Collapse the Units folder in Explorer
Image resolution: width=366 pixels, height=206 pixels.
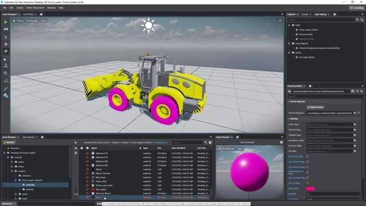click(x=289, y=25)
